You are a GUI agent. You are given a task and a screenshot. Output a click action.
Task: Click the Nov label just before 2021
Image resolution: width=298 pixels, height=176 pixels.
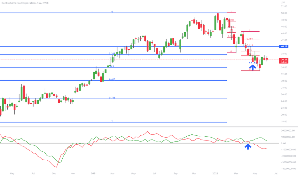(x=73, y=173)
